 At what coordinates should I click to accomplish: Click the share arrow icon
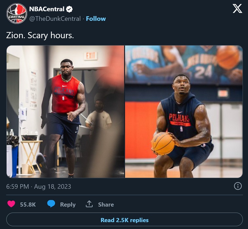pos(89,204)
